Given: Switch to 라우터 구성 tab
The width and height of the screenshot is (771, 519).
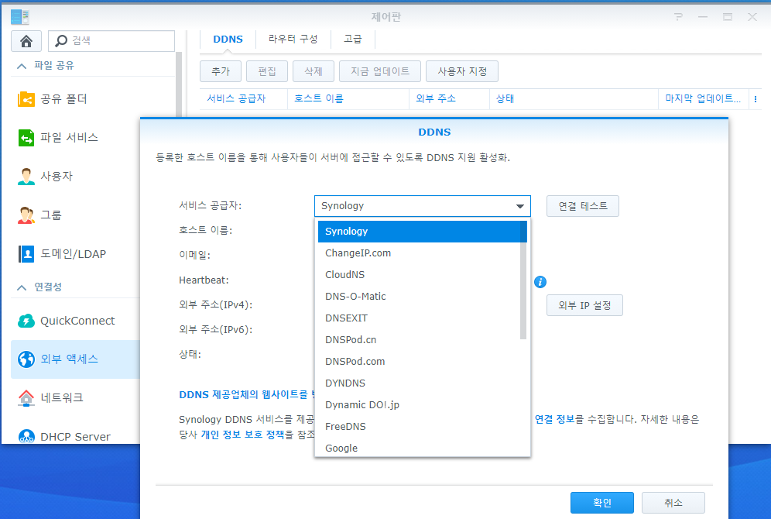Looking at the screenshot, I should (293, 40).
